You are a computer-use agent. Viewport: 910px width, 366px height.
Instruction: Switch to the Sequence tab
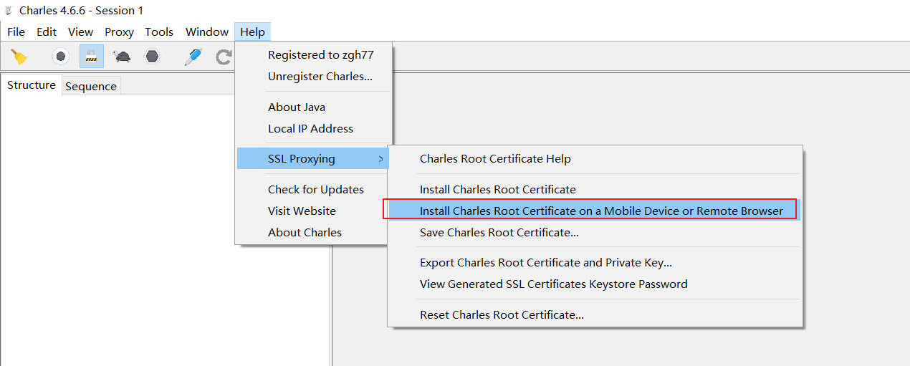91,86
